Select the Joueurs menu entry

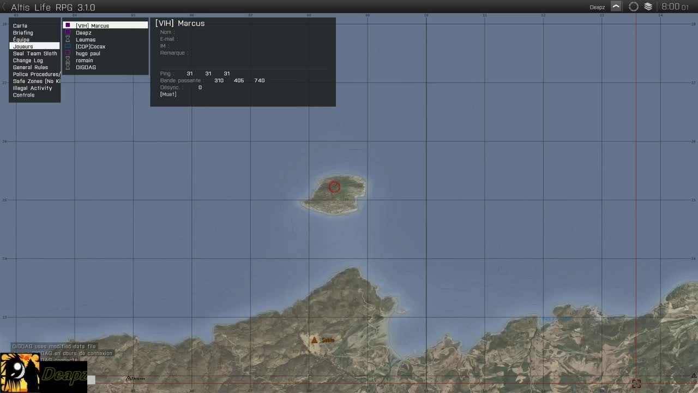(x=34, y=46)
